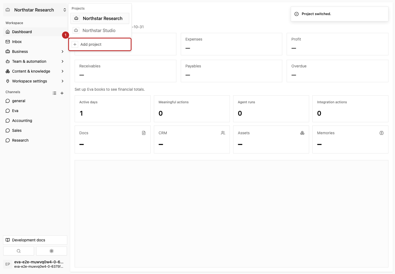
Task: Open the channel list view icon
Action: click(x=54, y=93)
